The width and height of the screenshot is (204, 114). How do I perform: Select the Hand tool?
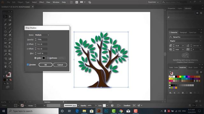coord(5,66)
